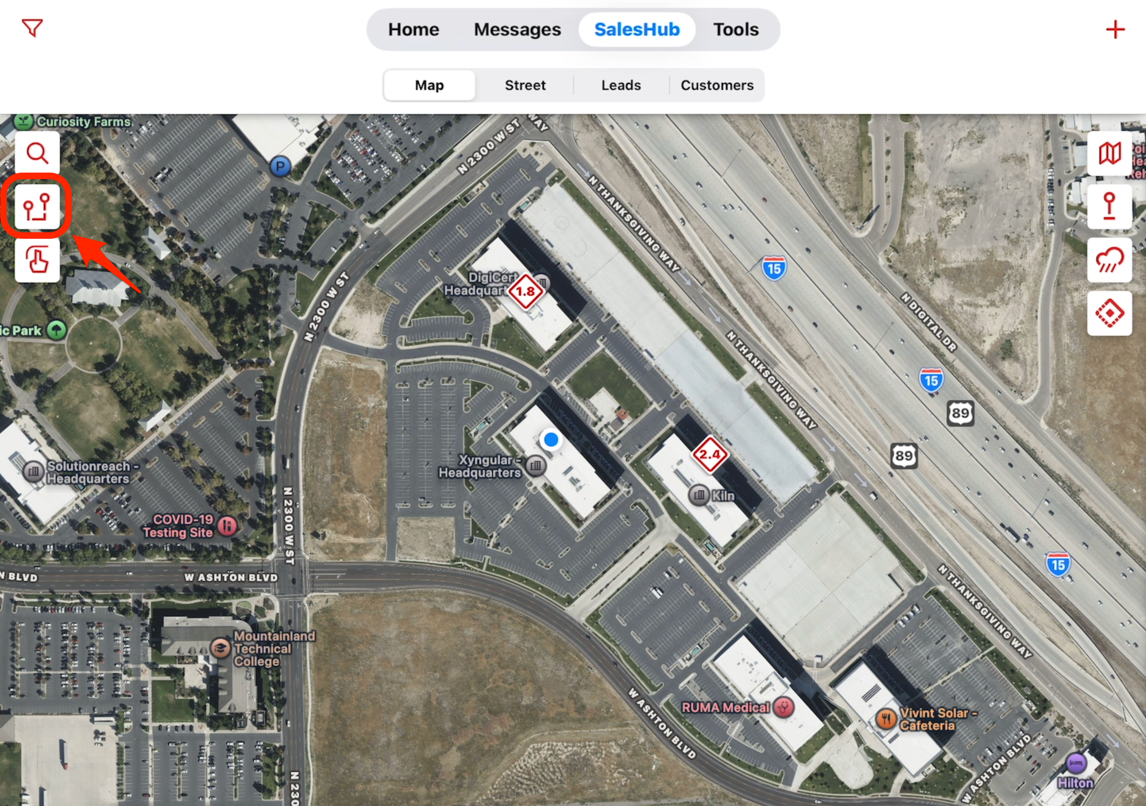Click the diamond territory marker tool
The image size is (1146, 806).
tap(1109, 313)
